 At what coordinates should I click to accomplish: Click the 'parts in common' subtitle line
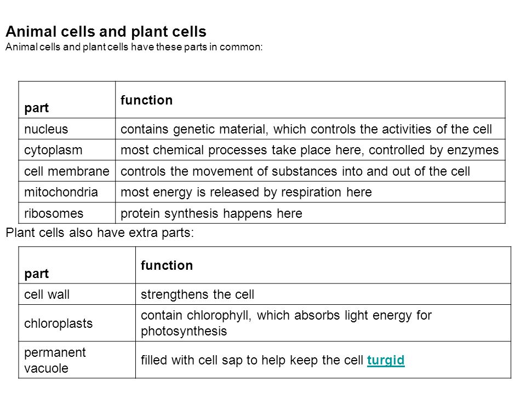(x=134, y=47)
